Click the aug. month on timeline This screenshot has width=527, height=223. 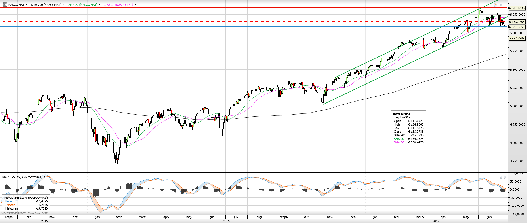coord(259,217)
